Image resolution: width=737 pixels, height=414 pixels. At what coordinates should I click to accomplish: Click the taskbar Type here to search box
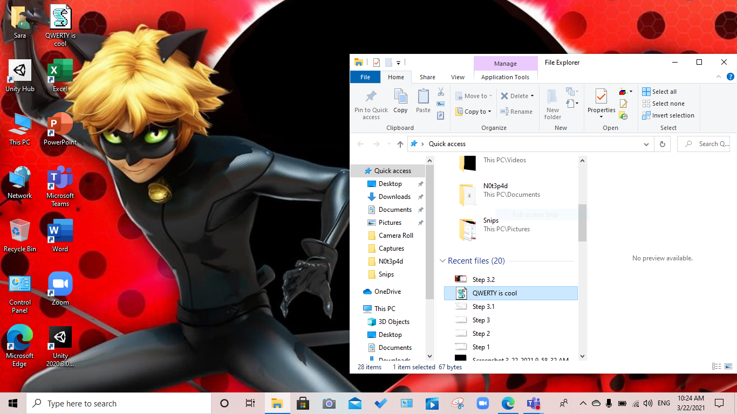pos(119,403)
